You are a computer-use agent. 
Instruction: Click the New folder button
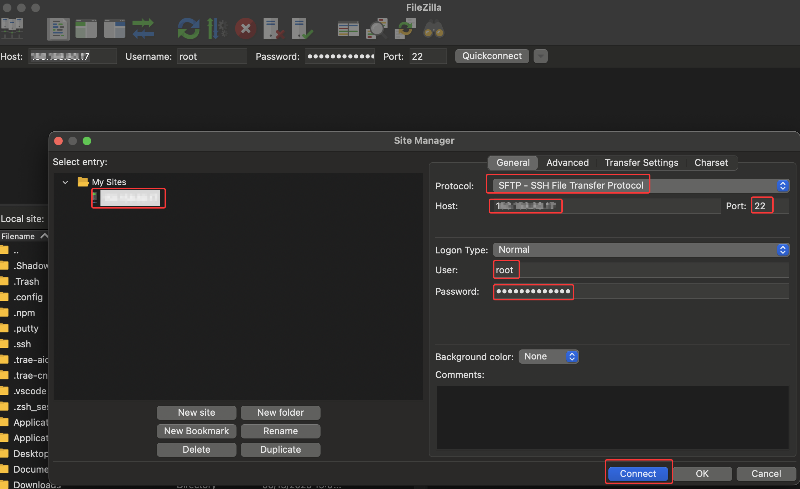point(280,412)
